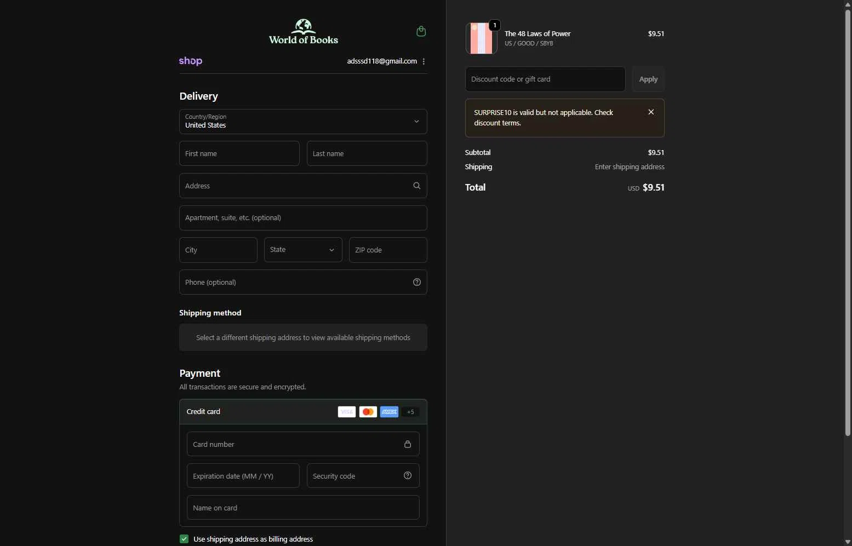
Task: Click the card number lock icon
Action: (408, 444)
